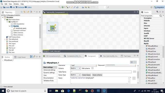Select CDC Foundation folder
Image resolution: width=165 pixels, height=93 pixels.
pyautogui.click(x=19, y=24)
